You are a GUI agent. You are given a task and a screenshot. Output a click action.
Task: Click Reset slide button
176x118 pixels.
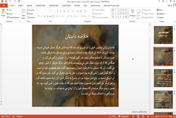pos(30,14)
